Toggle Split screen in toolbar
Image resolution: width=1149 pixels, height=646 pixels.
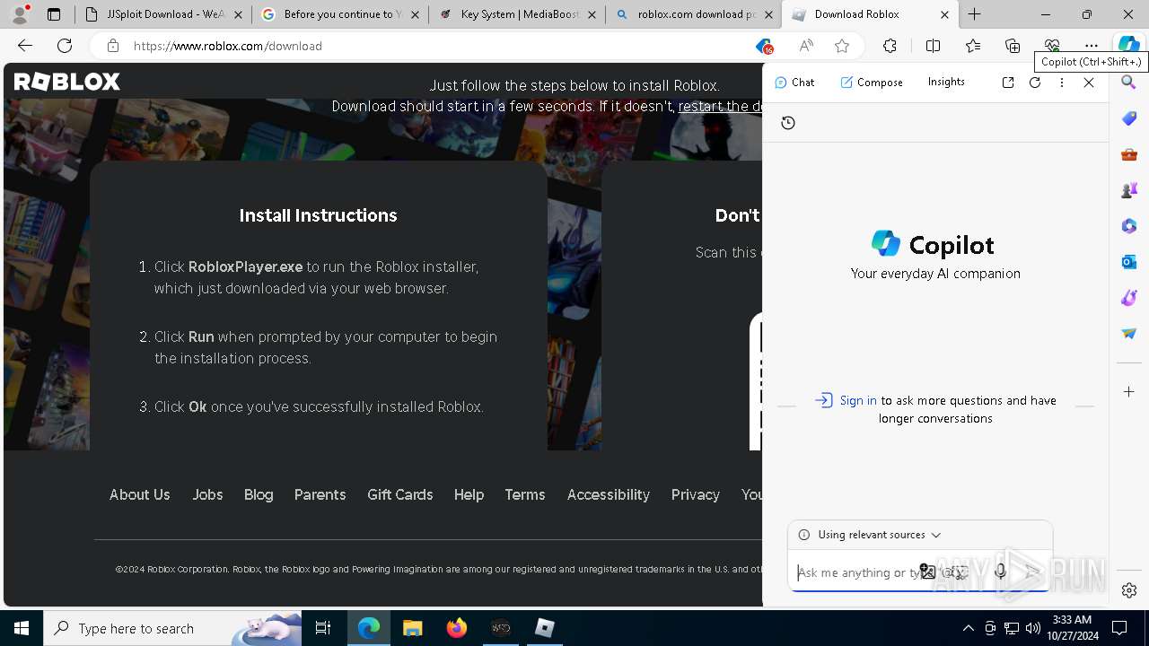(933, 46)
